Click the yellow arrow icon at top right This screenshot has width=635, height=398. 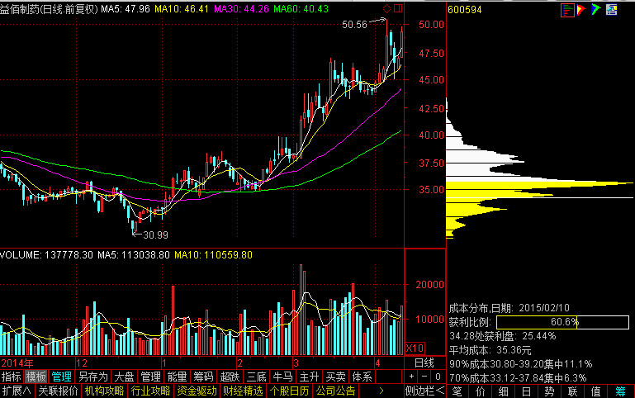pos(581,10)
